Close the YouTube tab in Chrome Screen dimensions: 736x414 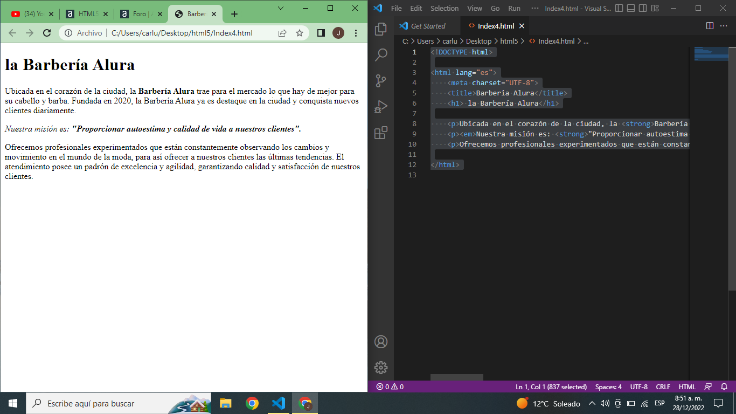[x=51, y=14]
